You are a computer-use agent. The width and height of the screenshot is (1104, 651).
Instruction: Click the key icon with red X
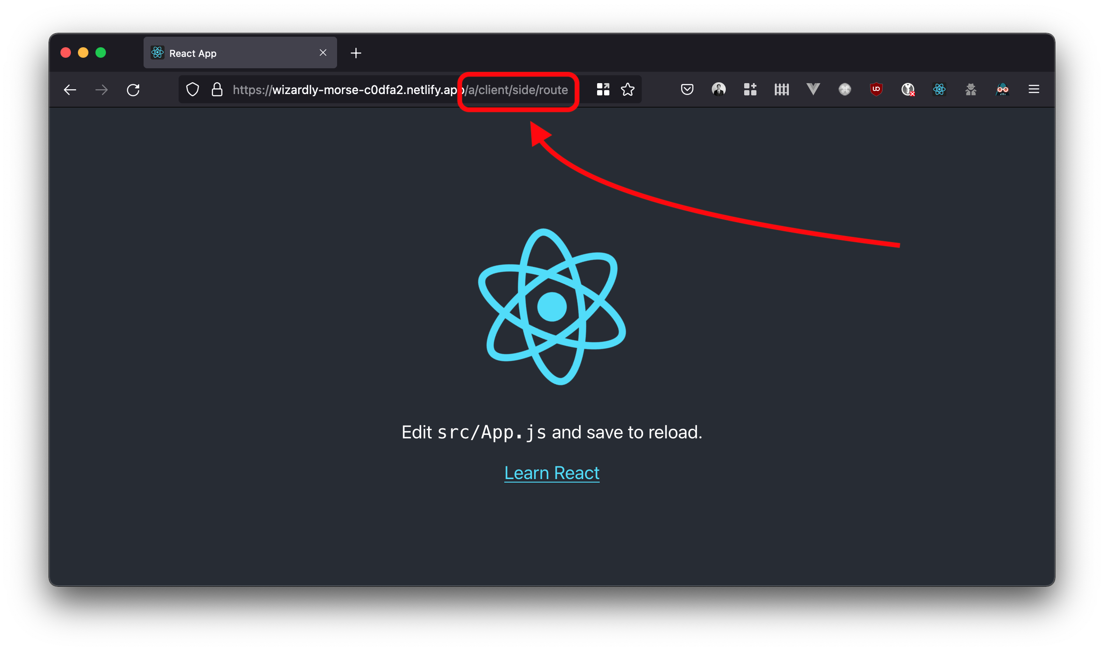[908, 90]
